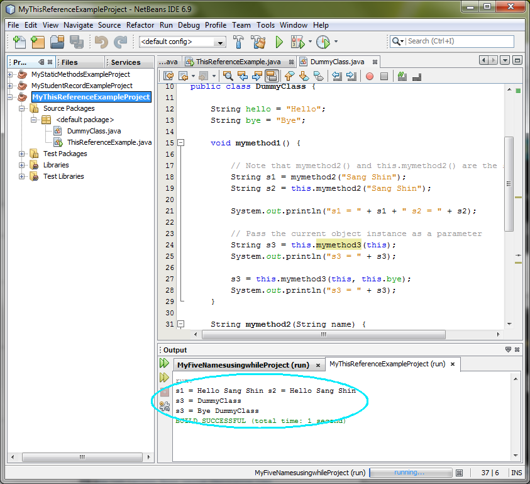Click the editor vertical scrollbar thumb
Screen dimensions: 530x484
(x=509, y=184)
